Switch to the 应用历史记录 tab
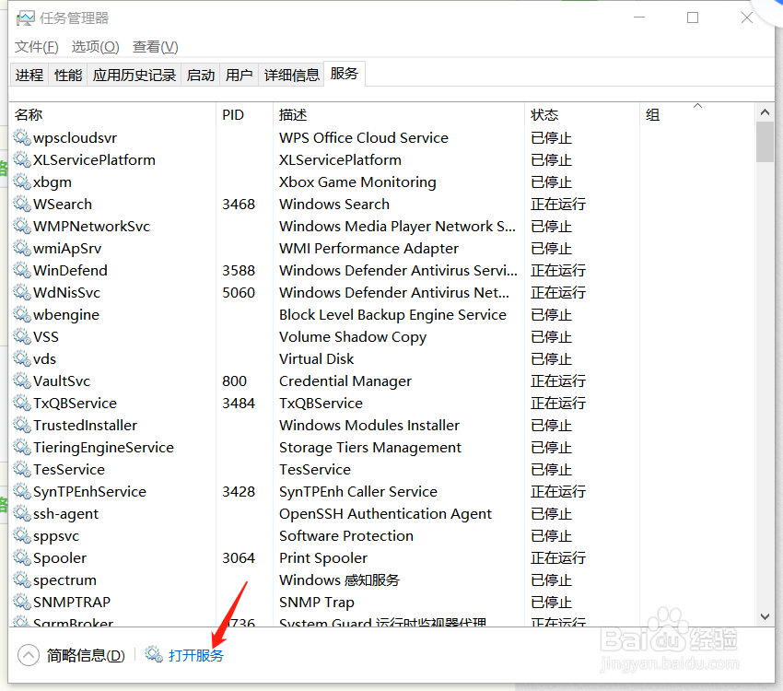783x691 pixels. [x=134, y=76]
